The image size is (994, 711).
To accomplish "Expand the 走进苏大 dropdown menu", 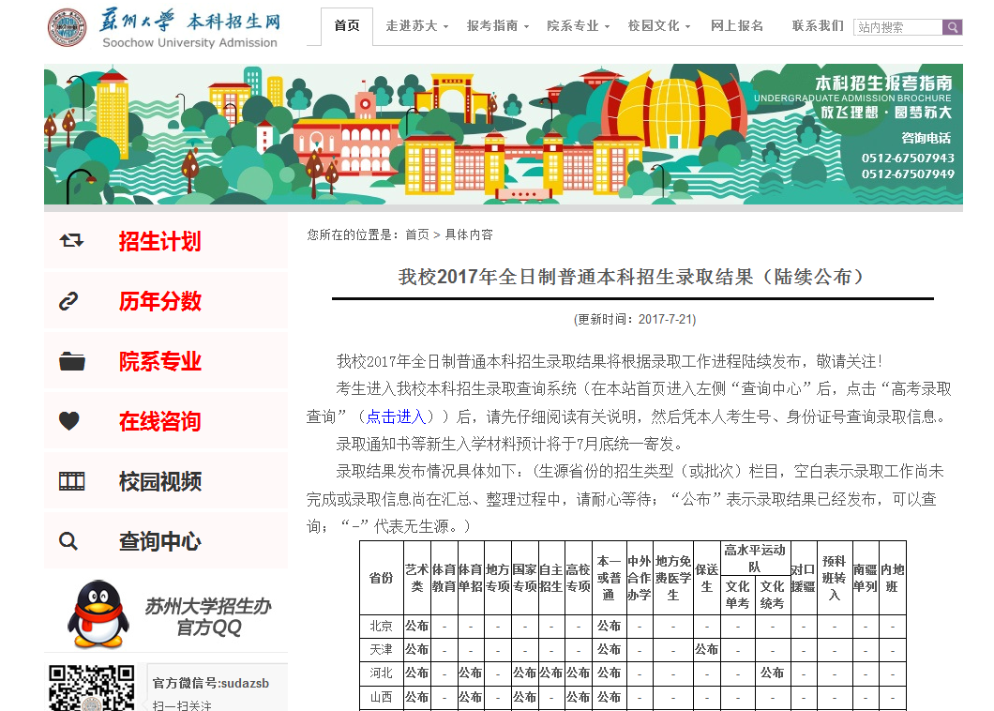I will pos(416,26).
